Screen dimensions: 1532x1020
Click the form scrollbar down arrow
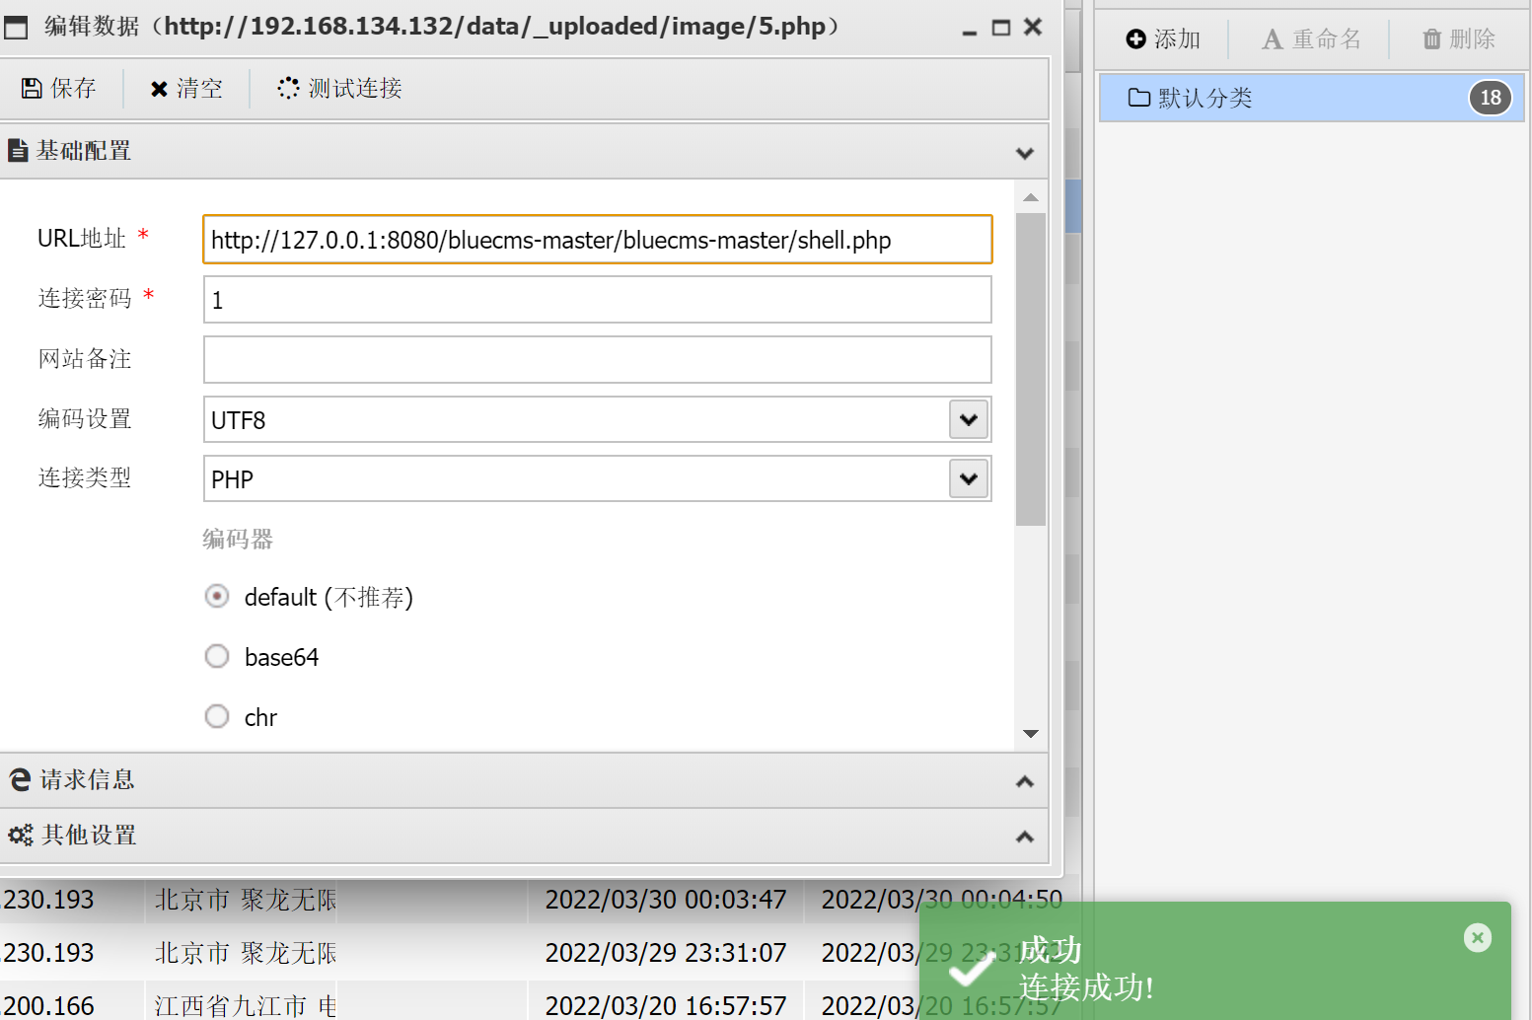coord(1031,734)
